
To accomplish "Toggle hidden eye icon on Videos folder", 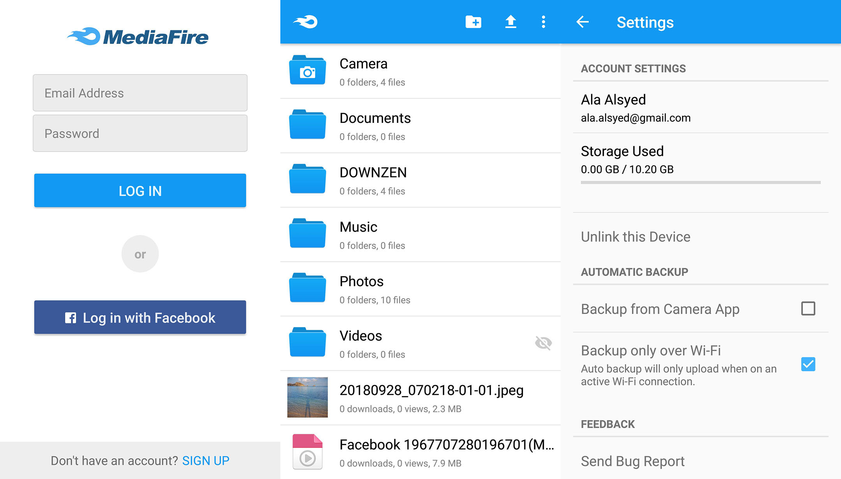I will click(x=543, y=343).
